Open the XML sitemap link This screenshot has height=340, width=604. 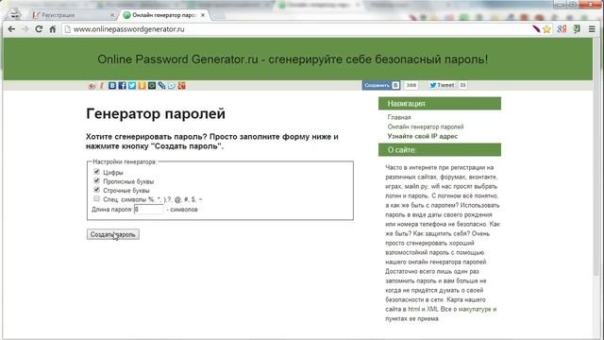click(x=432, y=309)
